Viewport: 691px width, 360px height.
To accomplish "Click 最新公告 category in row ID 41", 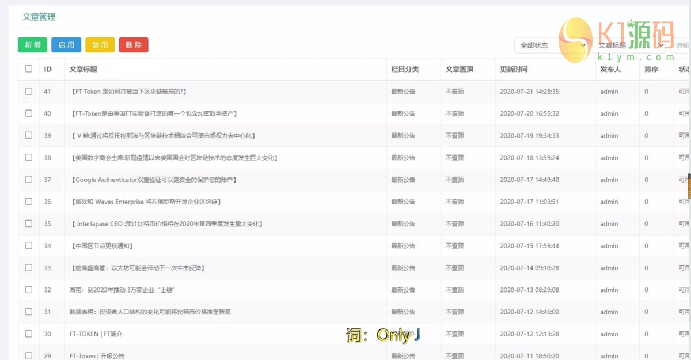I will click(x=403, y=92).
